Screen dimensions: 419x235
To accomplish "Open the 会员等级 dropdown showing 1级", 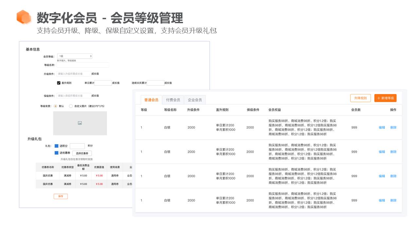I will click(x=75, y=56).
